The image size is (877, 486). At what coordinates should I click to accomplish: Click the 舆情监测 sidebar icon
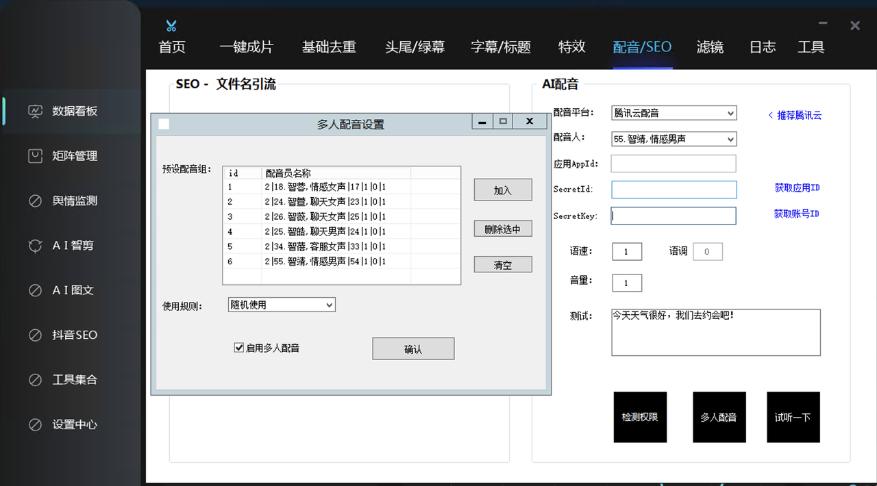(36, 201)
